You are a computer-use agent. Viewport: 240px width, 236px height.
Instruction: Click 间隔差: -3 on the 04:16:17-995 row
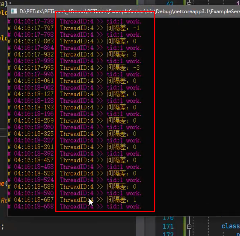tap(123, 68)
